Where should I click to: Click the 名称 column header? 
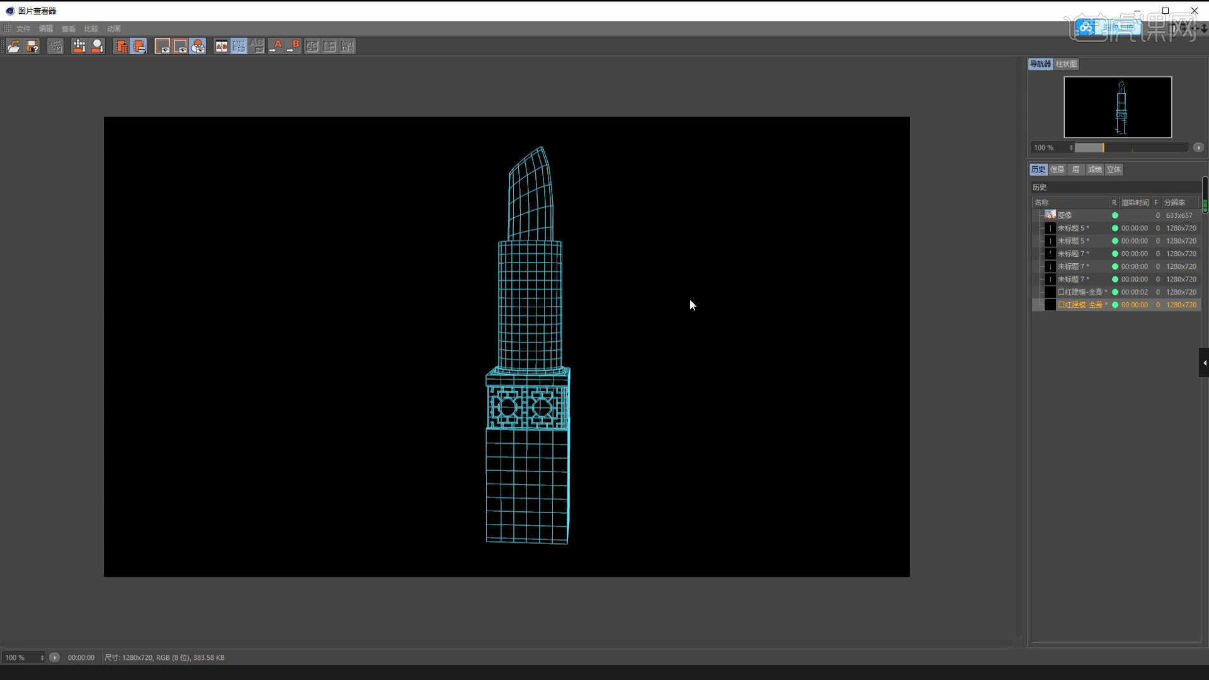1070,203
